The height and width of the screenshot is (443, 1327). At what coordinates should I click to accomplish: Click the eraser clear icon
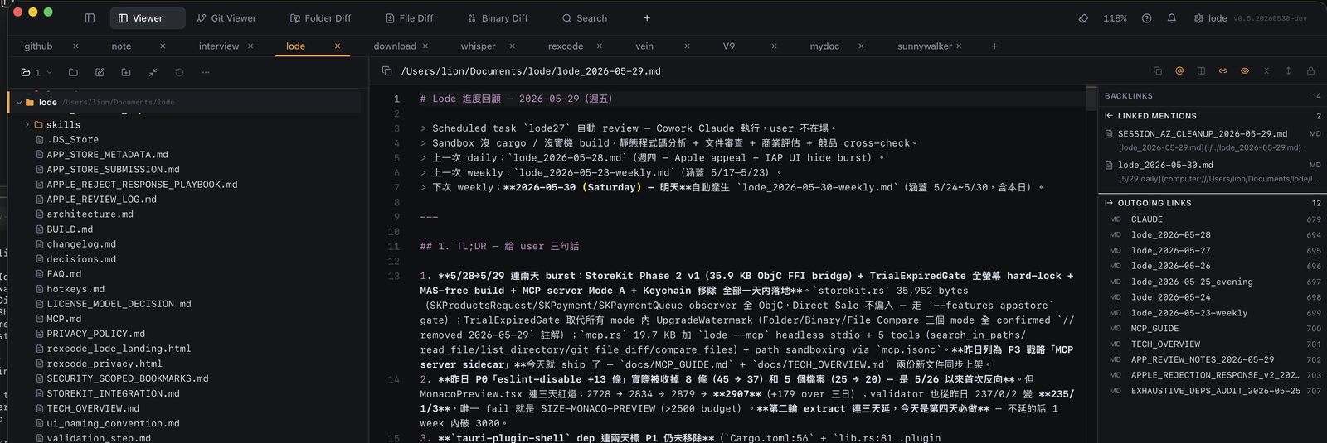coord(1083,18)
